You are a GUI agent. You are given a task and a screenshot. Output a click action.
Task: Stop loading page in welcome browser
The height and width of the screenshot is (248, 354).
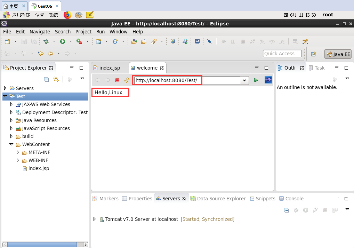(x=117, y=80)
